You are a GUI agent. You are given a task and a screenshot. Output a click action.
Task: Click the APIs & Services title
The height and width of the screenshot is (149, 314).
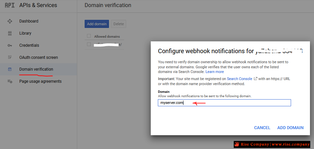click(x=38, y=5)
